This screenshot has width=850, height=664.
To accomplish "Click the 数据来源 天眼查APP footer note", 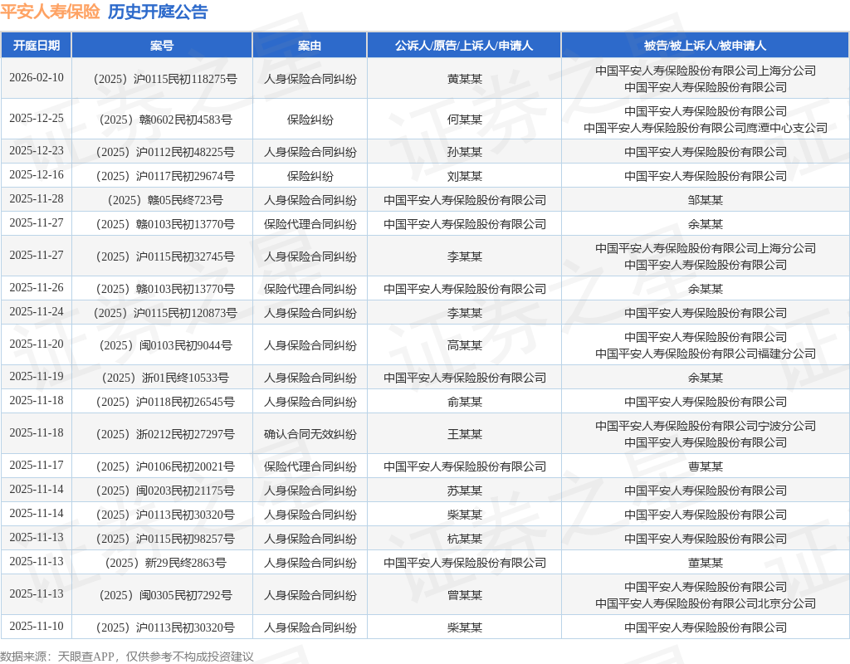I will click(127, 657).
